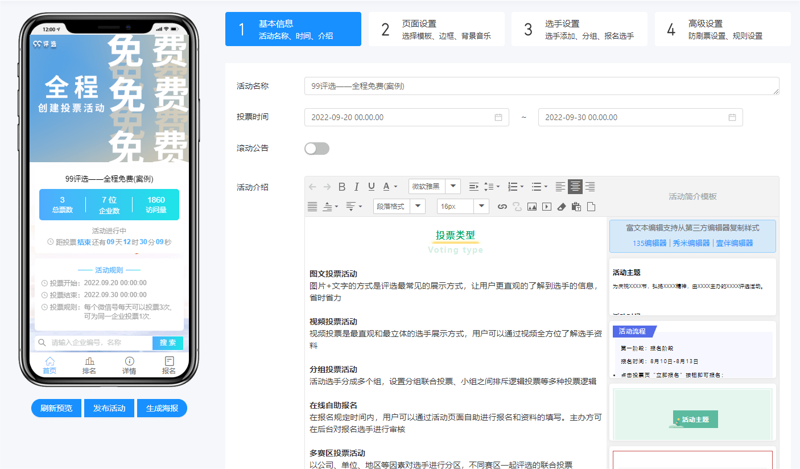Open 首页 tab in phone preview
This screenshot has height=469, width=800.
click(50, 365)
